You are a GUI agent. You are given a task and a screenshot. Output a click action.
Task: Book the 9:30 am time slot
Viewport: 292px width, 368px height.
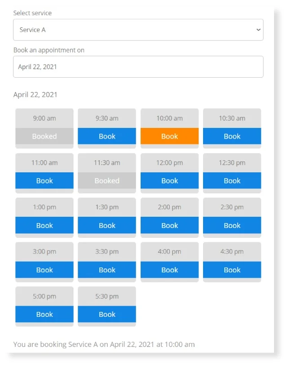tap(107, 136)
